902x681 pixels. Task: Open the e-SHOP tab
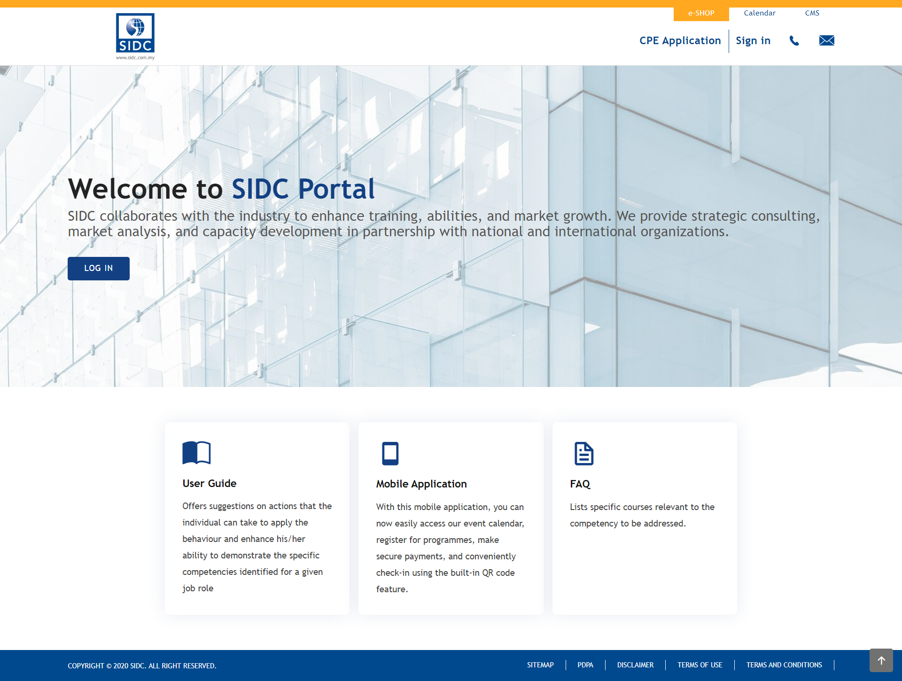[x=701, y=13]
